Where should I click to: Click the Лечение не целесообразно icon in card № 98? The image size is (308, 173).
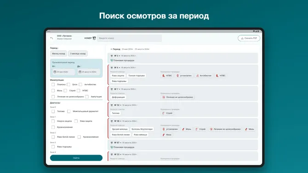[x=211, y=129]
